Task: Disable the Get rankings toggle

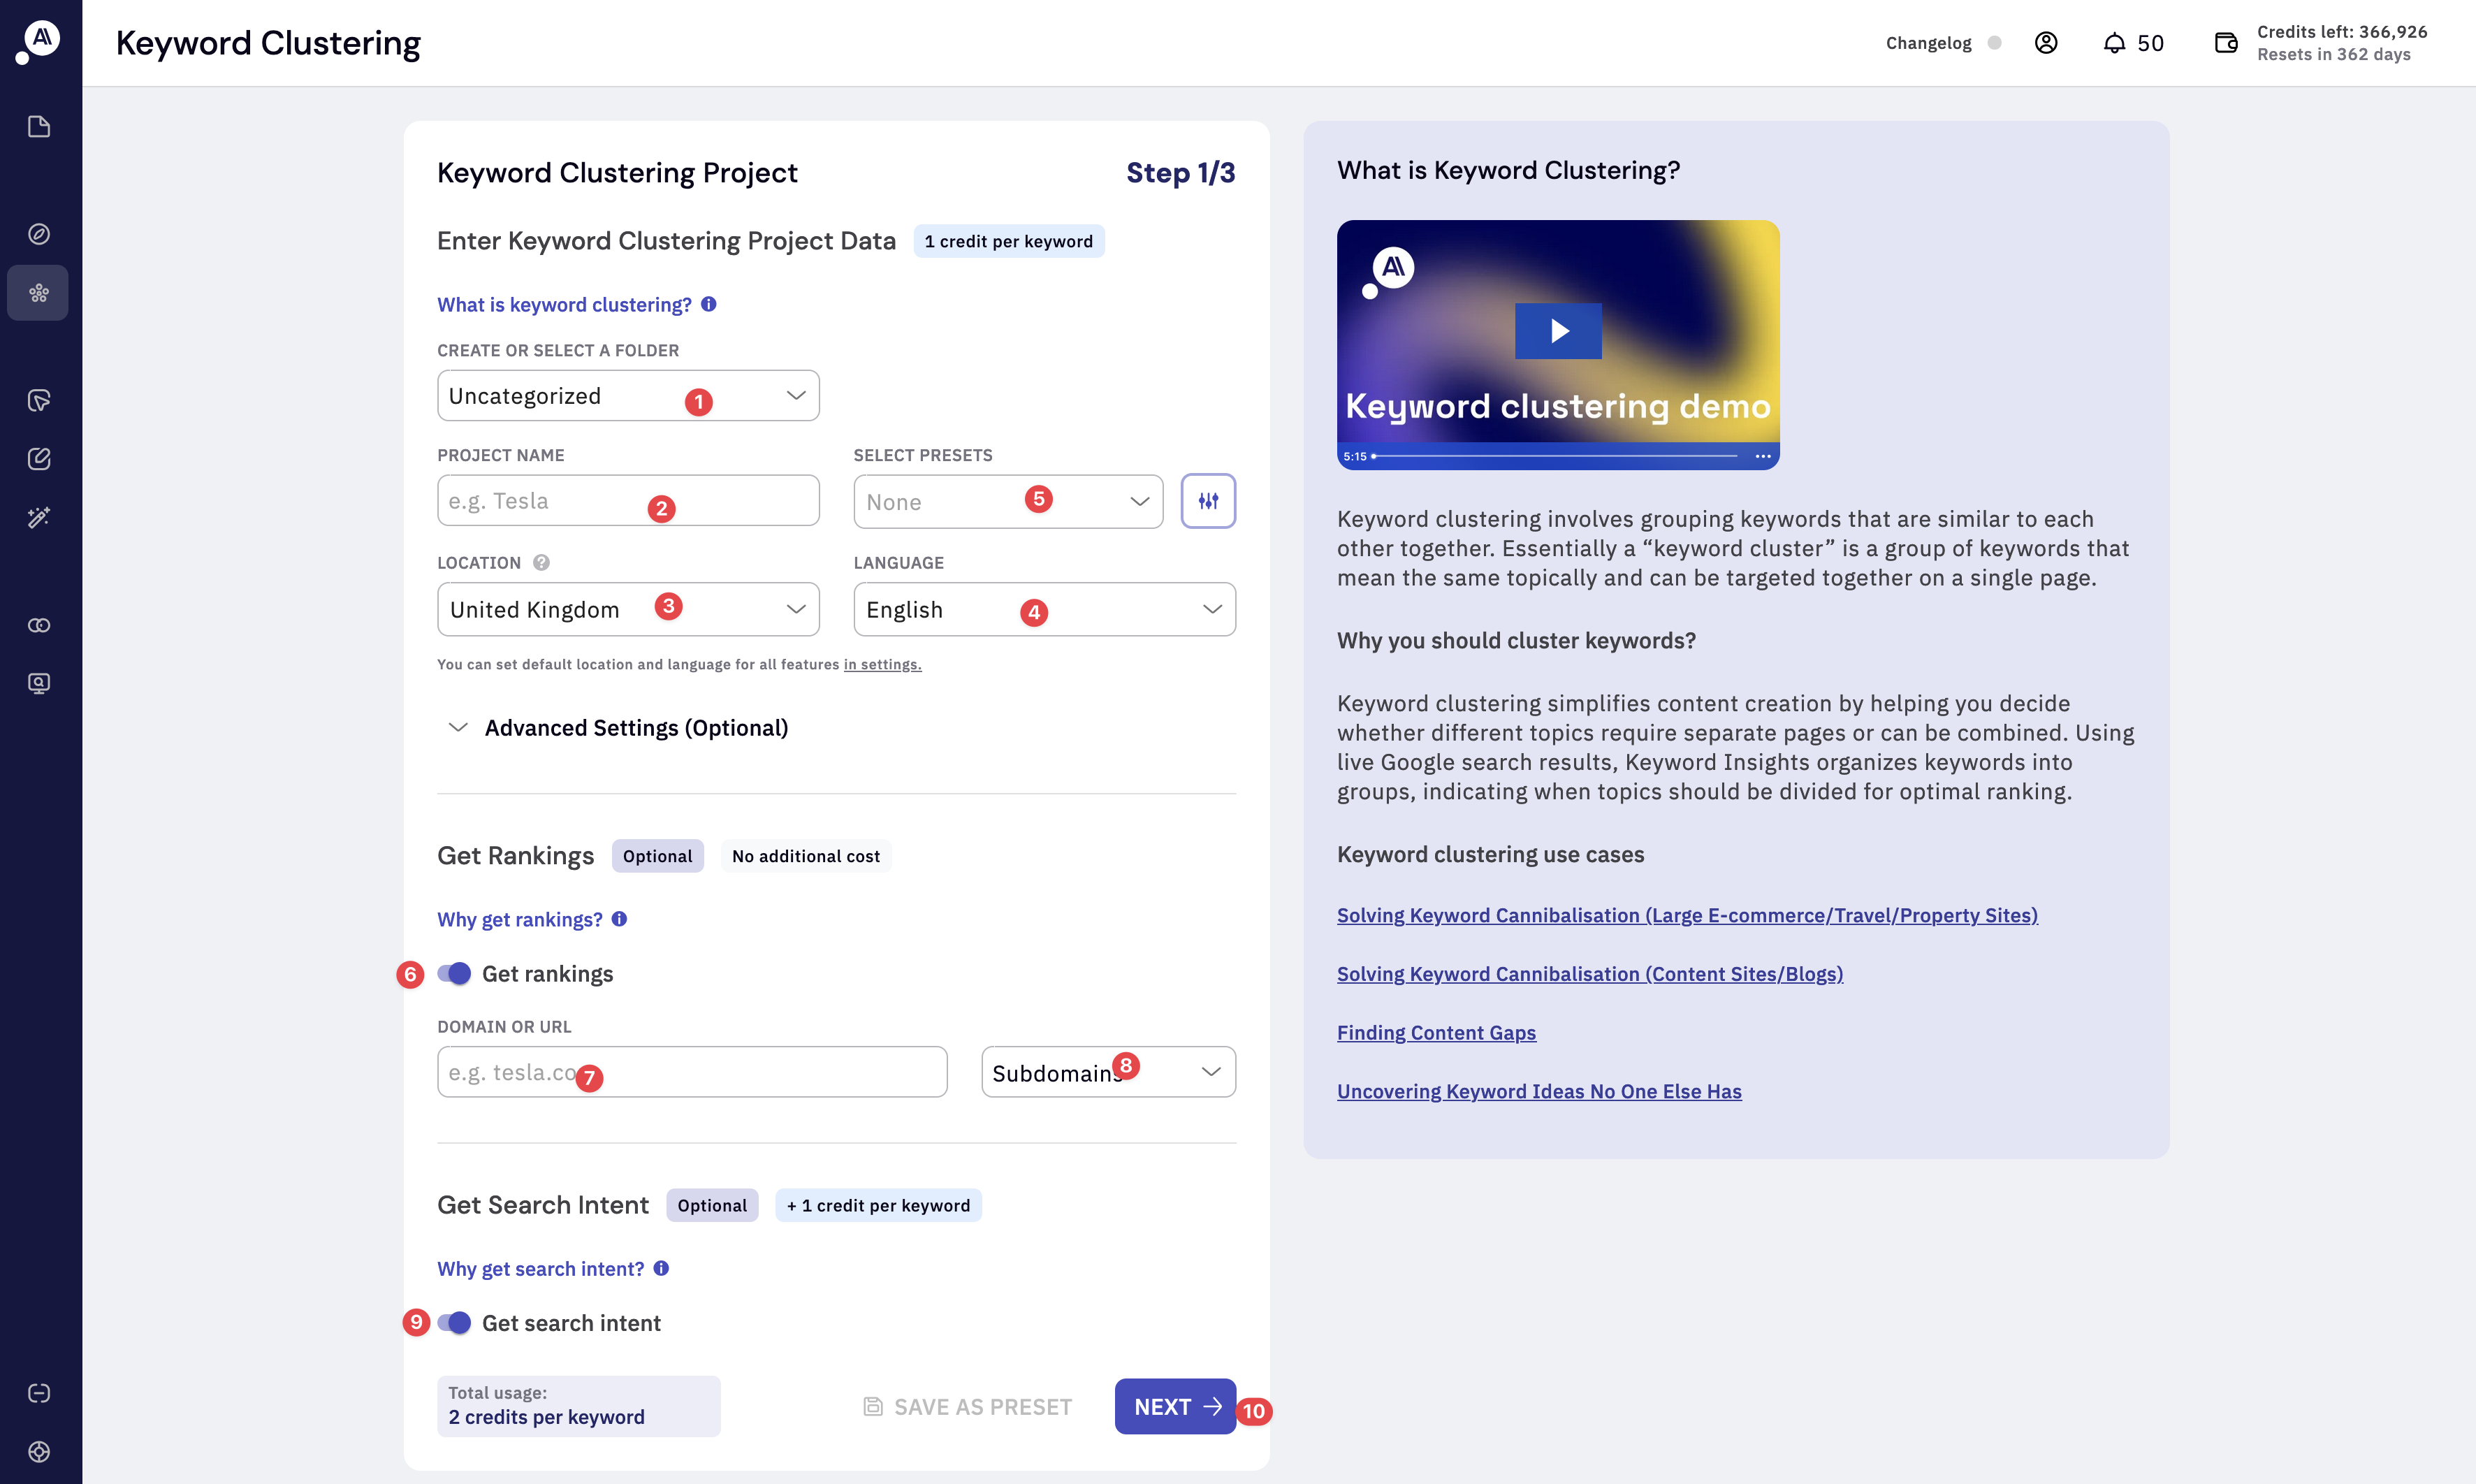Action: (454, 974)
